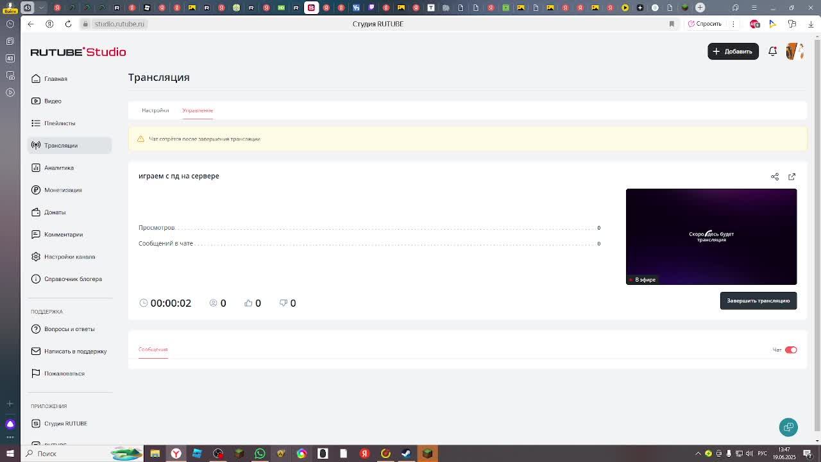Open Steam from the taskbar
This screenshot has width=821, height=462.
407,454
